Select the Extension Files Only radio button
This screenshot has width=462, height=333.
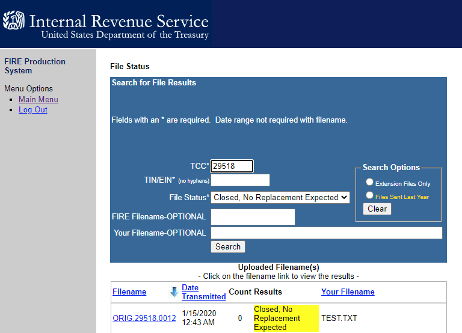tap(369, 182)
